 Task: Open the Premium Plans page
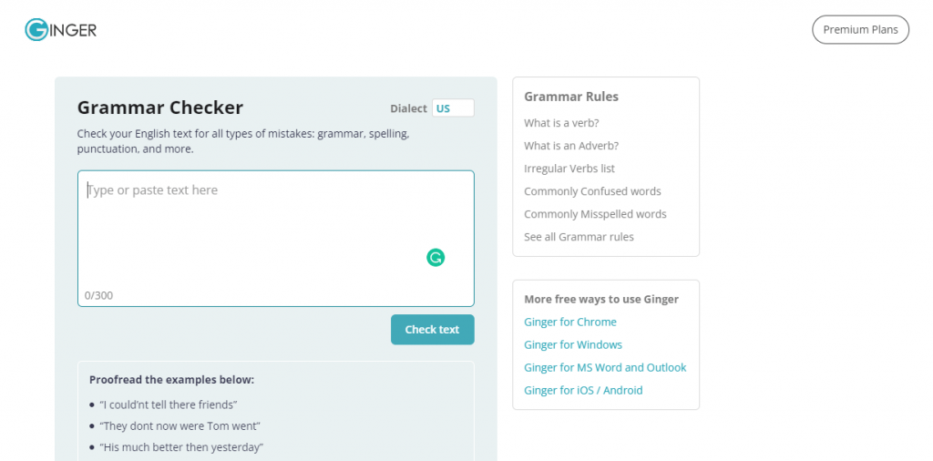(x=860, y=30)
